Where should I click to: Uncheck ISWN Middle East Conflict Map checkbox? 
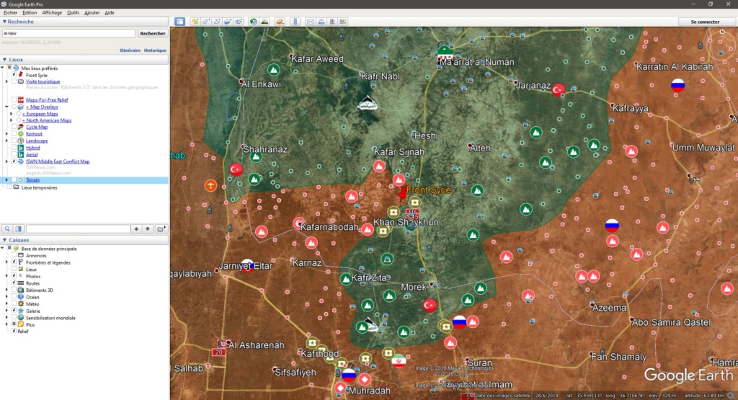14,161
